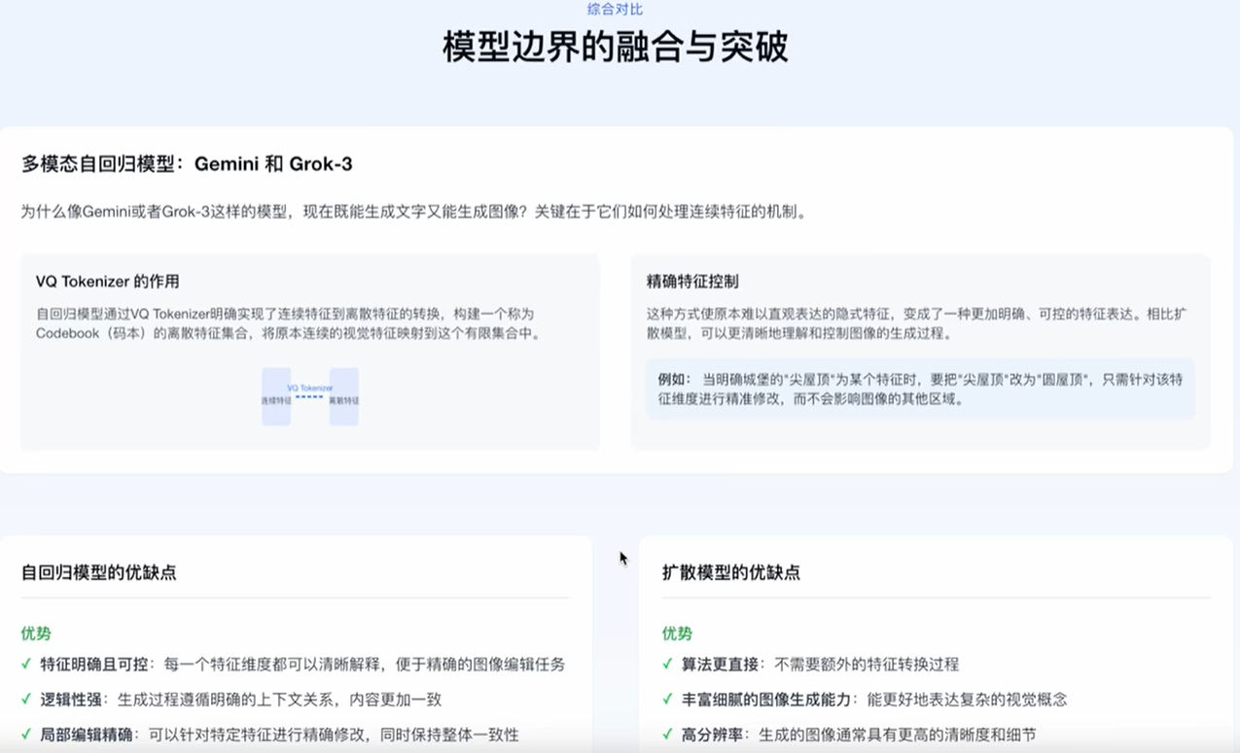1240x753 pixels.
Task: Click the bold text 算法更直接
Action: 721,665
